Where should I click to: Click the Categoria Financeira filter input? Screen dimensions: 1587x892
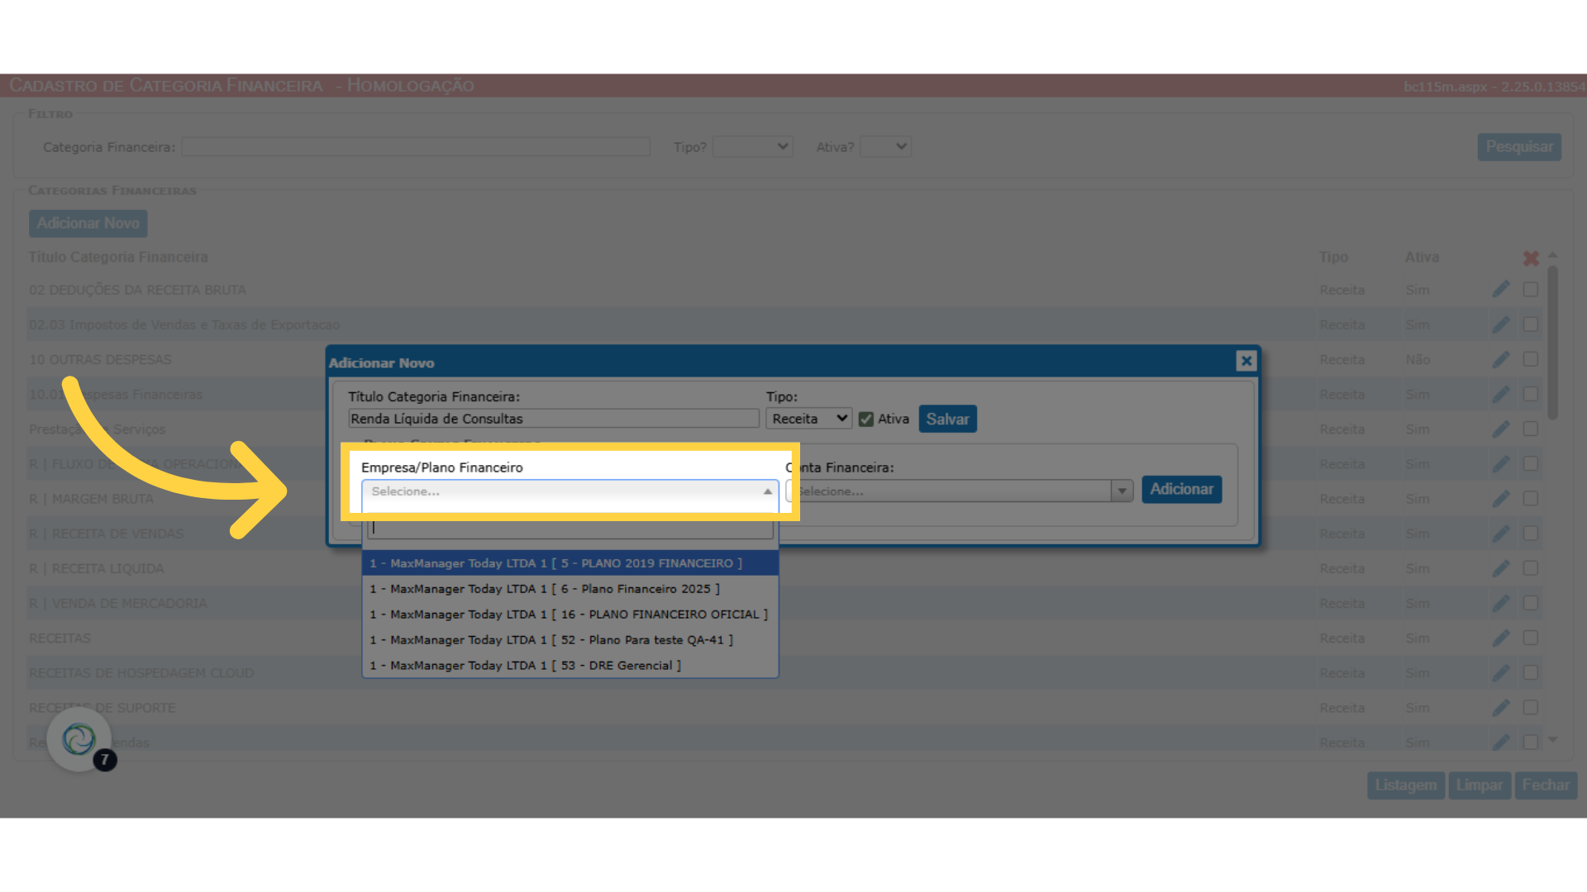point(416,147)
